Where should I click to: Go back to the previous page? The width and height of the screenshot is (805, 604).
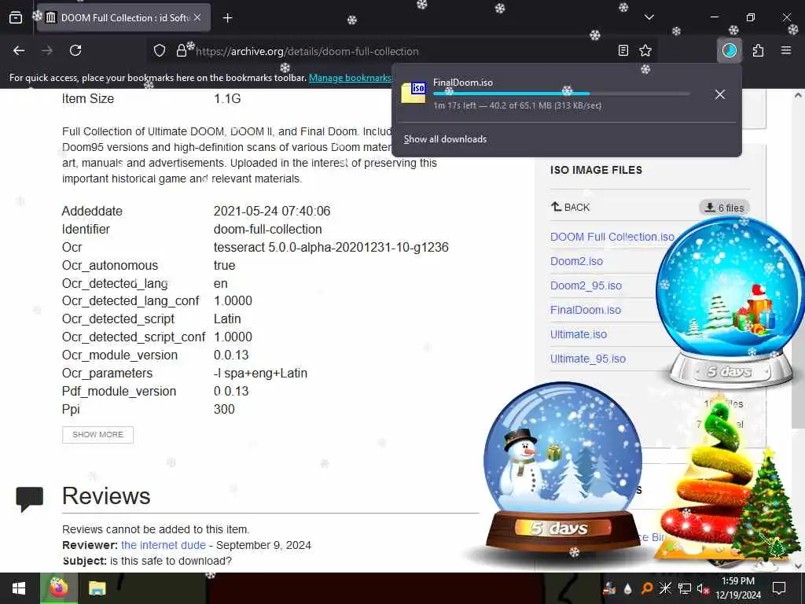click(19, 50)
